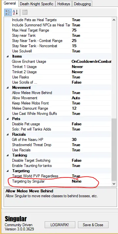Click the Save & Close button
118x234 pixels.
tap(93, 225)
